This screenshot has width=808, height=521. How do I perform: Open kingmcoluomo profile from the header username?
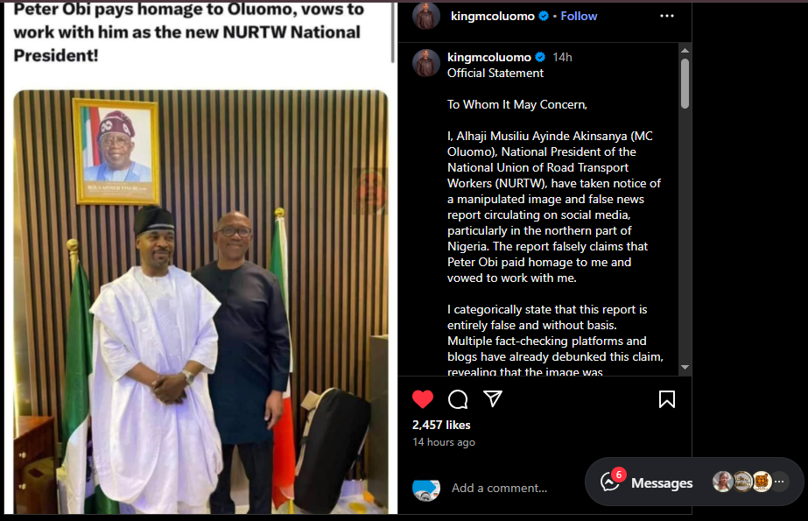click(492, 16)
